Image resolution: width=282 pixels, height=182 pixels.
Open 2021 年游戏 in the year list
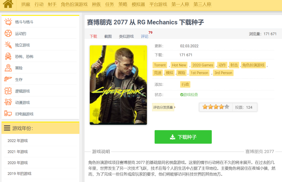pos(18,152)
